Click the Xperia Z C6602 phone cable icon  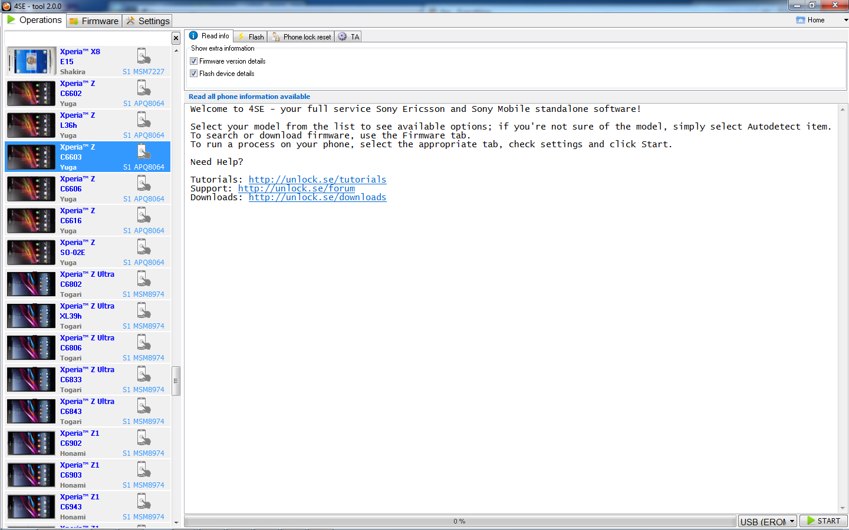144,88
